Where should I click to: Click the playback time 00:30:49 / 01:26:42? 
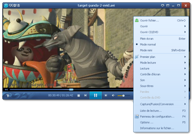click(x=60, y=95)
